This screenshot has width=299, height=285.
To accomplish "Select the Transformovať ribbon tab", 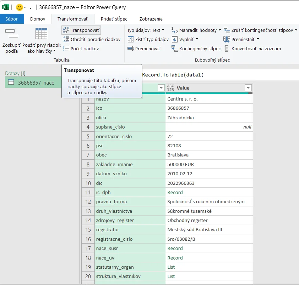I will (73, 19).
